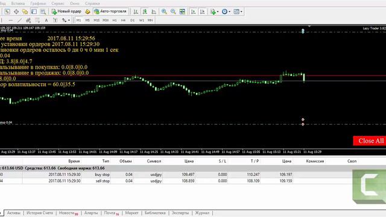Switch chart to line chart style

click(154, 11)
